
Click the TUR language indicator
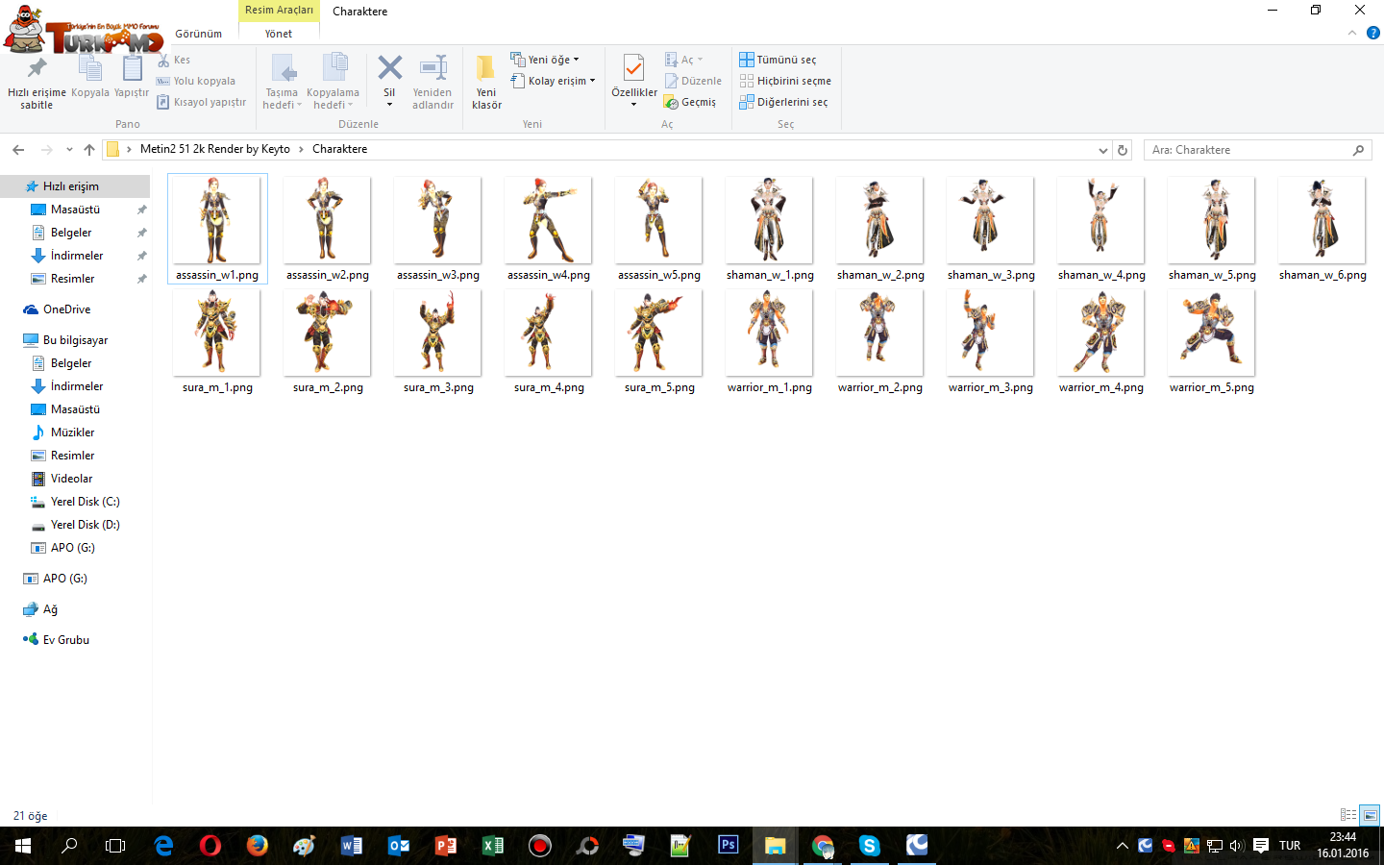pos(1290,846)
